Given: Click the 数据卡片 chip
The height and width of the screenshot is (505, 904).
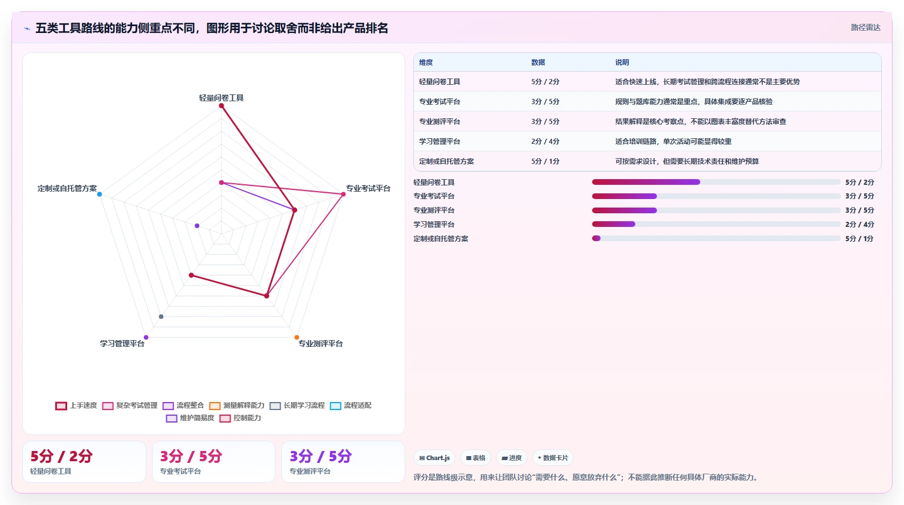Looking at the screenshot, I should pos(553,458).
